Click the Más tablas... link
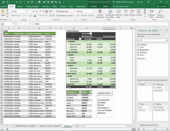The width and height of the screenshot is (170, 131). [x=141, y=59]
